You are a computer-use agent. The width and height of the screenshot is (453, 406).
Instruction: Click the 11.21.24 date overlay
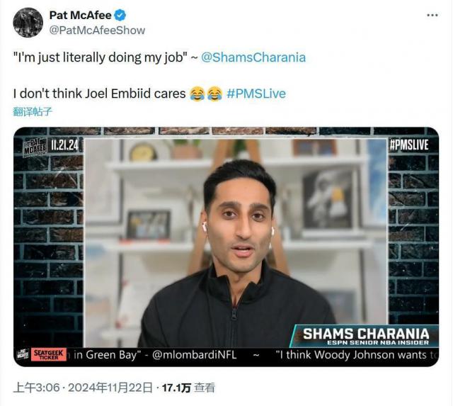pos(64,145)
